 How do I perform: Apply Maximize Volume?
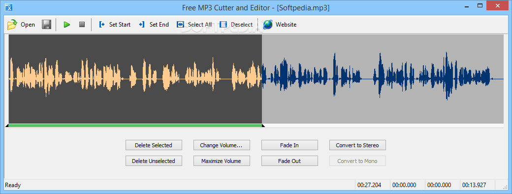222,161
